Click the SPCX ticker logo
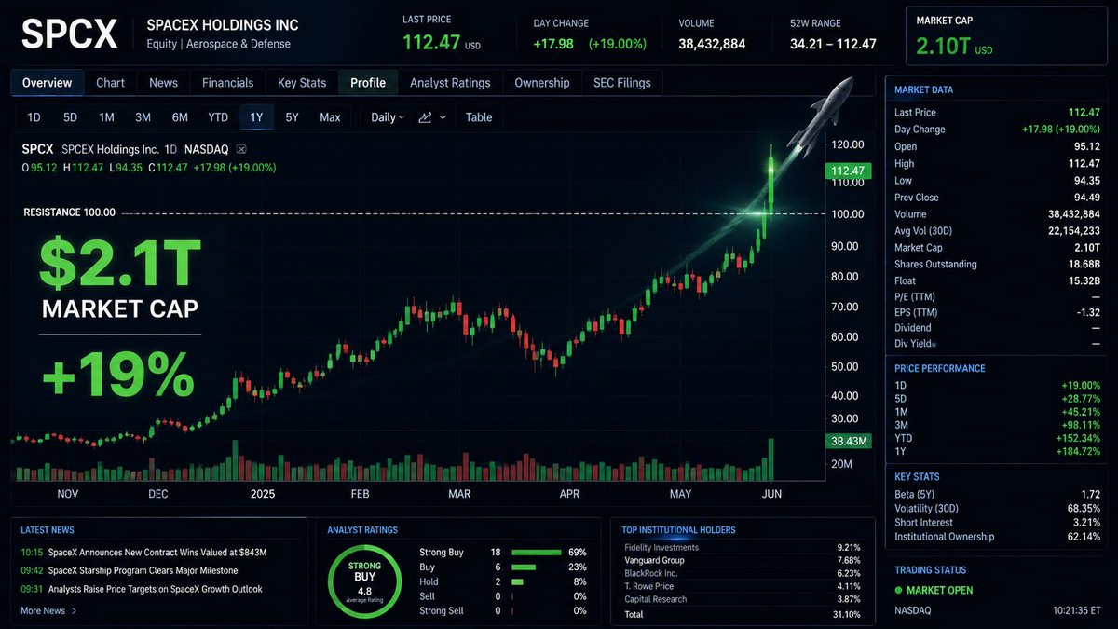The image size is (1118, 629). [x=70, y=34]
